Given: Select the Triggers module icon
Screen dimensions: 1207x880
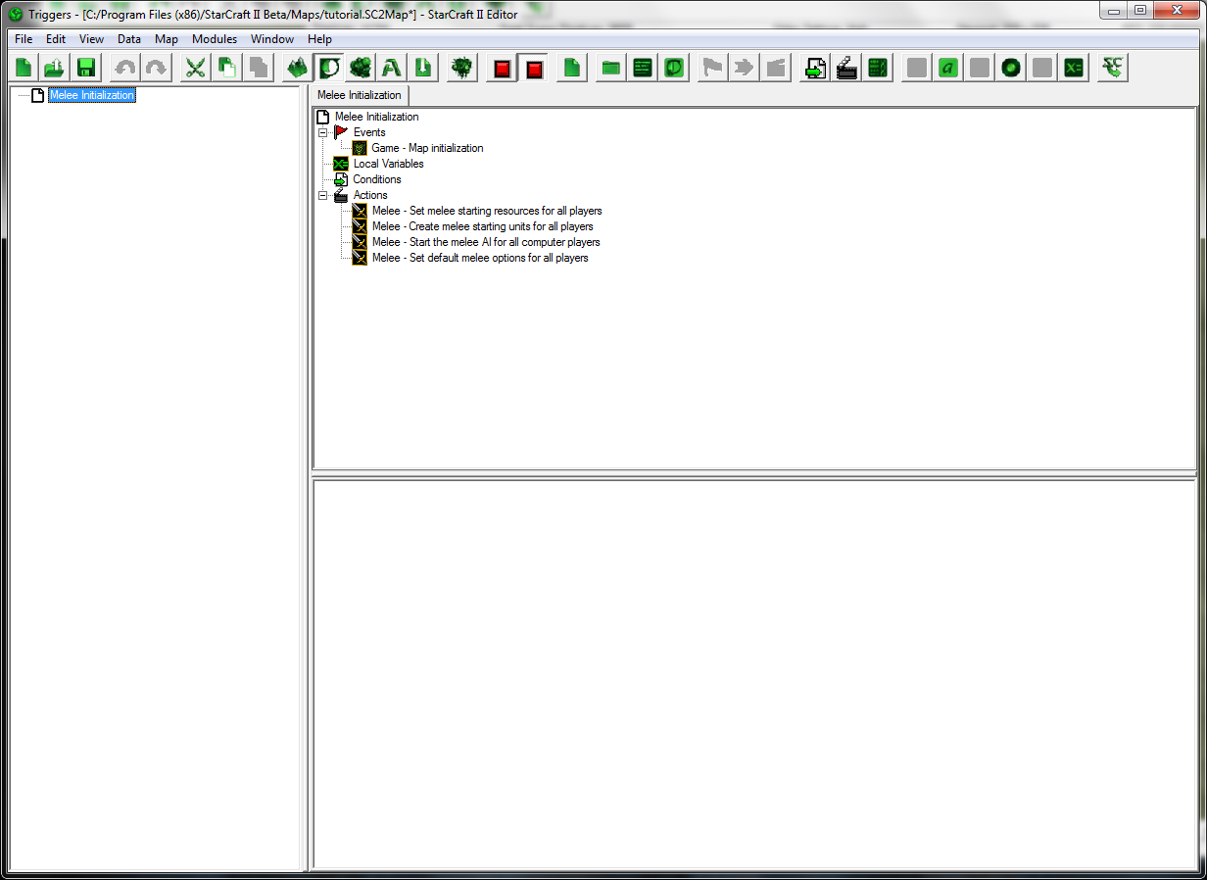Looking at the screenshot, I should pyautogui.click(x=329, y=68).
